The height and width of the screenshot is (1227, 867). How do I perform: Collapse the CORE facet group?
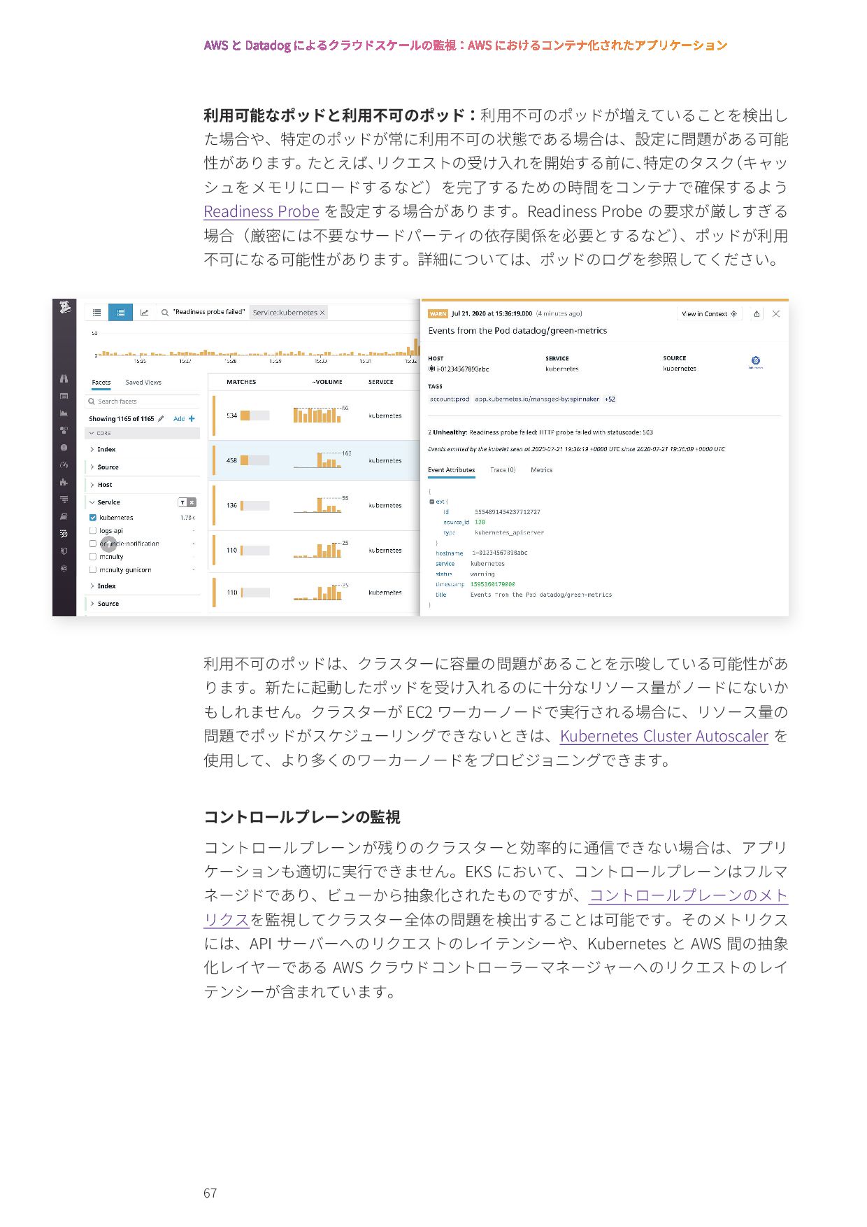[143, 433]
